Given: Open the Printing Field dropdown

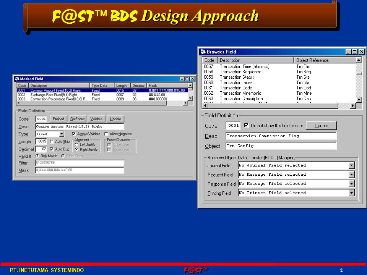Looking at the screenshot, I should [351, 193].
